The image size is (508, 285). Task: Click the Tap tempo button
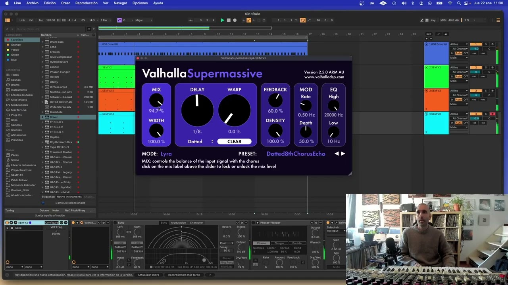pos(41,20)
